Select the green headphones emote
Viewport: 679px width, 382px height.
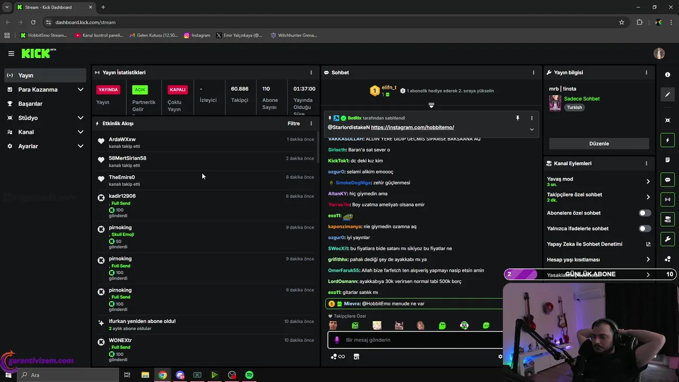(x=464, y=326)
